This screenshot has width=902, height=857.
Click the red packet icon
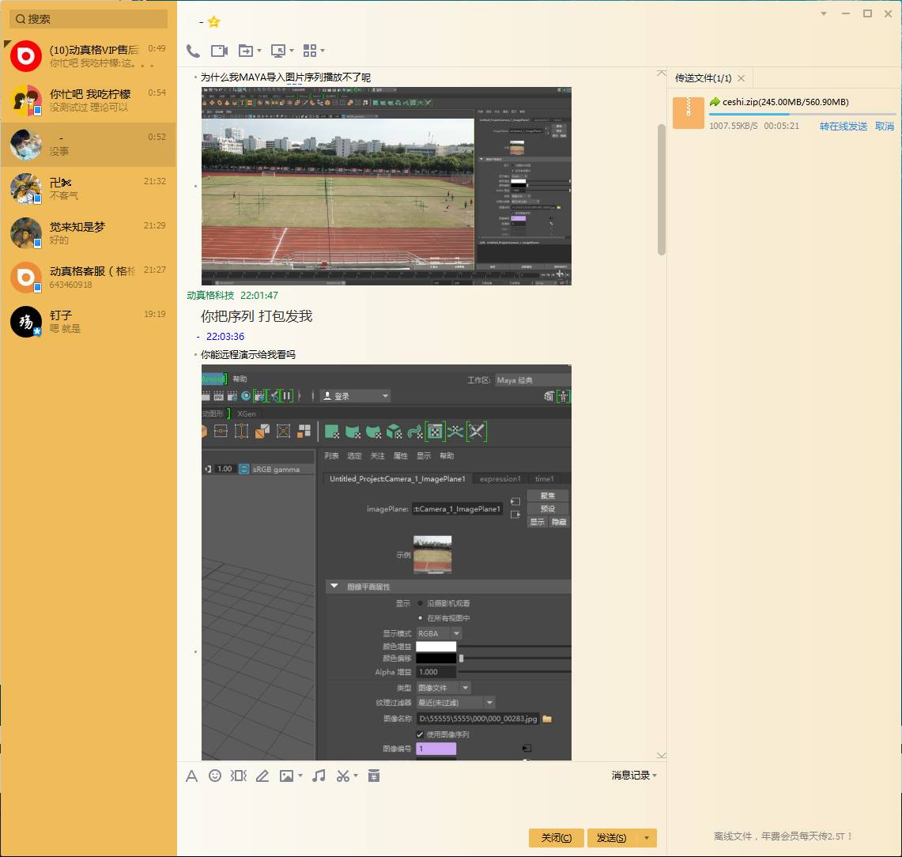tap(374, 776)
